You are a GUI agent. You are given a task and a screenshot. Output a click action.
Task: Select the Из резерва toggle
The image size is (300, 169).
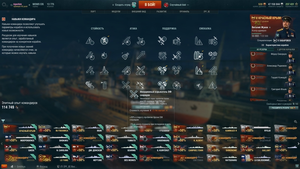262,50
